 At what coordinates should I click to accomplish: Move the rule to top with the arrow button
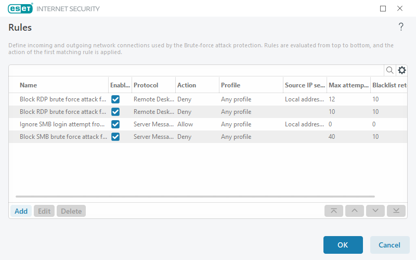334,211
